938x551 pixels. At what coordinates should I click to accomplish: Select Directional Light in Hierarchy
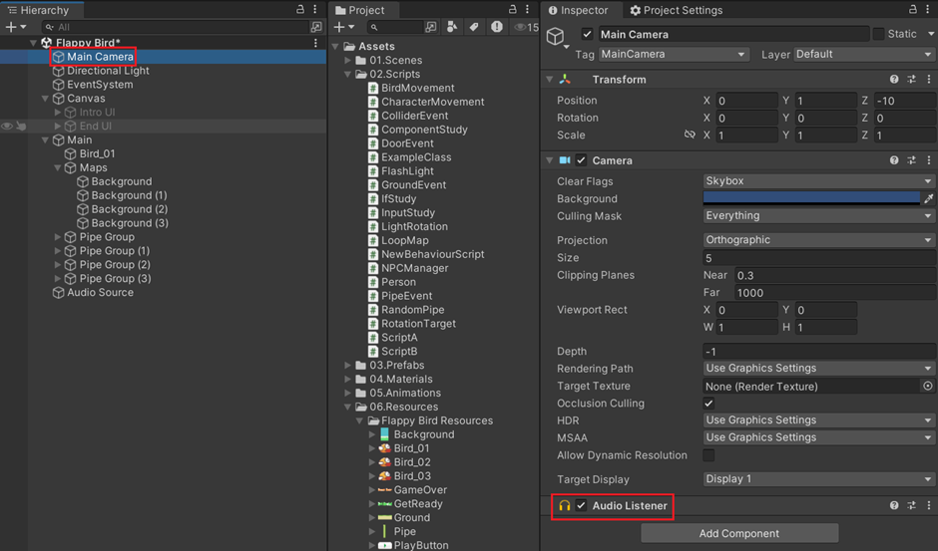click(101, 71)
